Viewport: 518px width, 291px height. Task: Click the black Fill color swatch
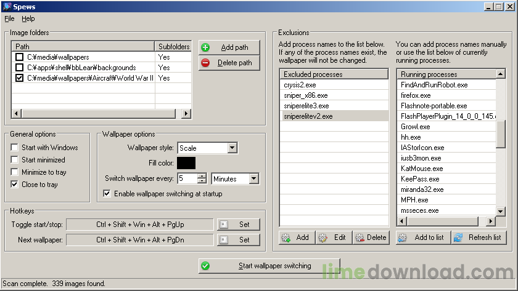[186, 163]
